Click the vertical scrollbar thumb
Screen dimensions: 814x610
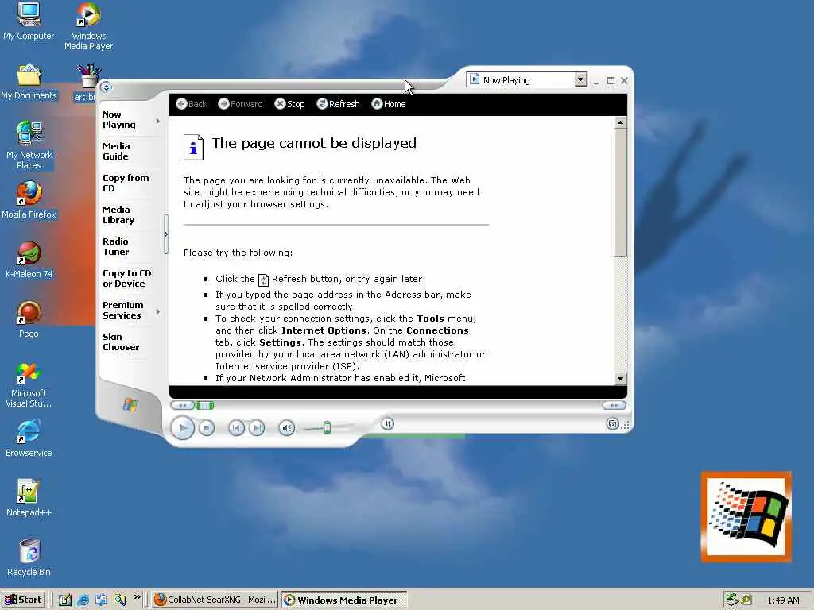coord(620,192)
